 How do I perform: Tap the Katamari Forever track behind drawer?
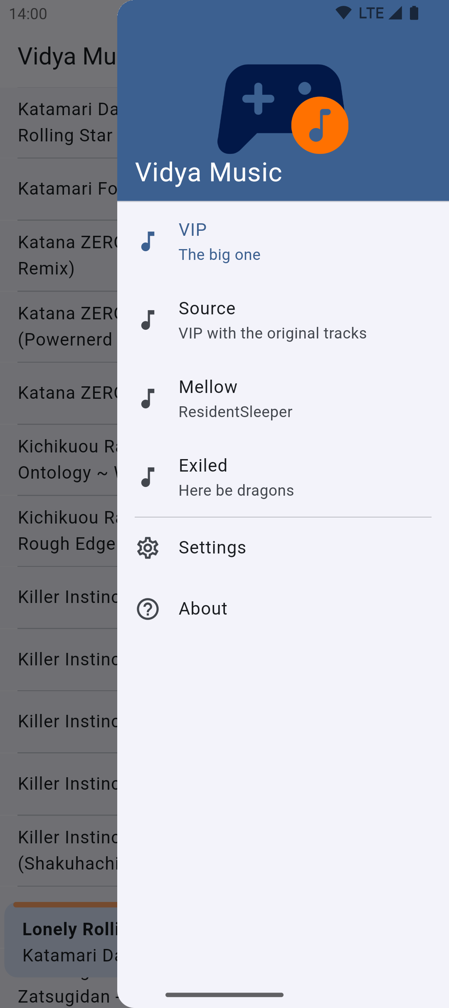(x=67, y=189)
